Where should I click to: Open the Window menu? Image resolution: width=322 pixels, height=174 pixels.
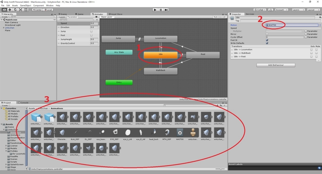point(50,6)
